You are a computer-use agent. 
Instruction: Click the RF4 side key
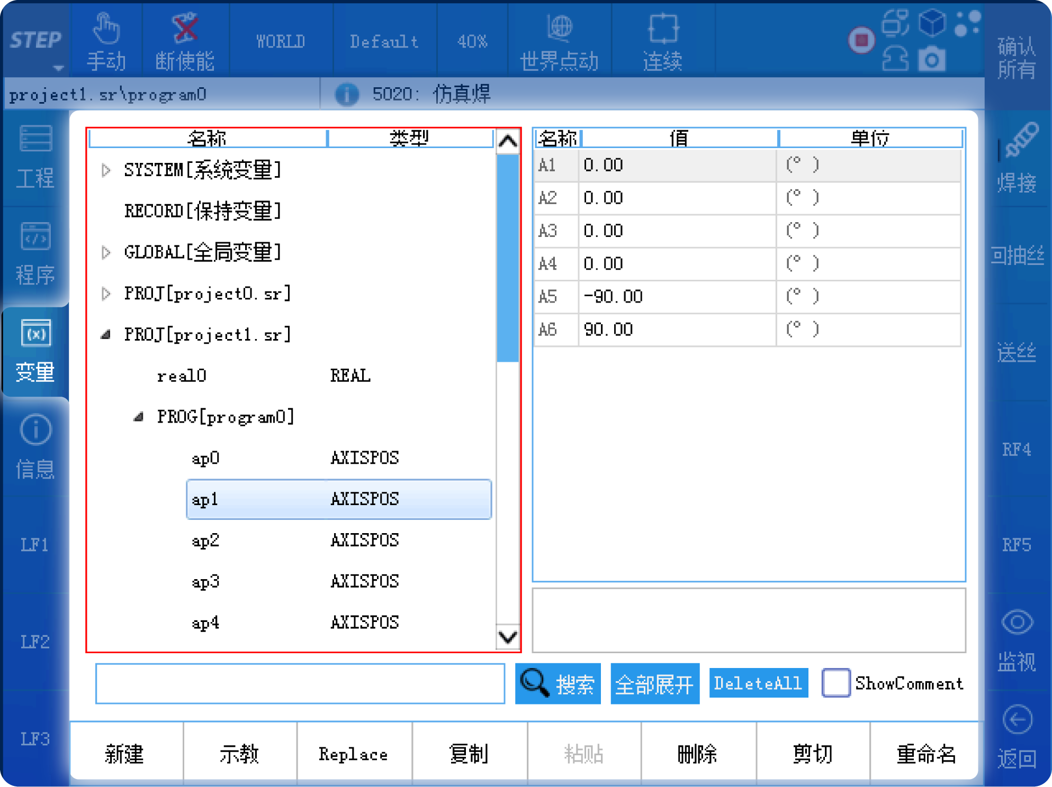[1017, 450]
